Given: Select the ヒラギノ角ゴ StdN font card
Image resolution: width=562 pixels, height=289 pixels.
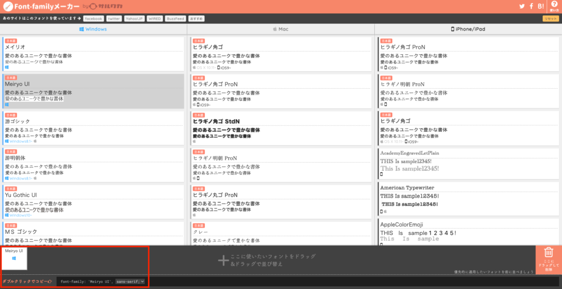Looking at the screenshot, I should [x=280, y=128].
